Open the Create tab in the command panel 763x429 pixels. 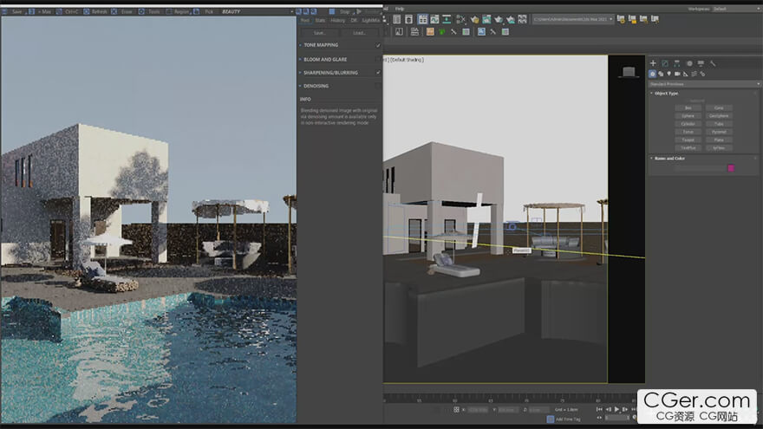pos(653,63)
